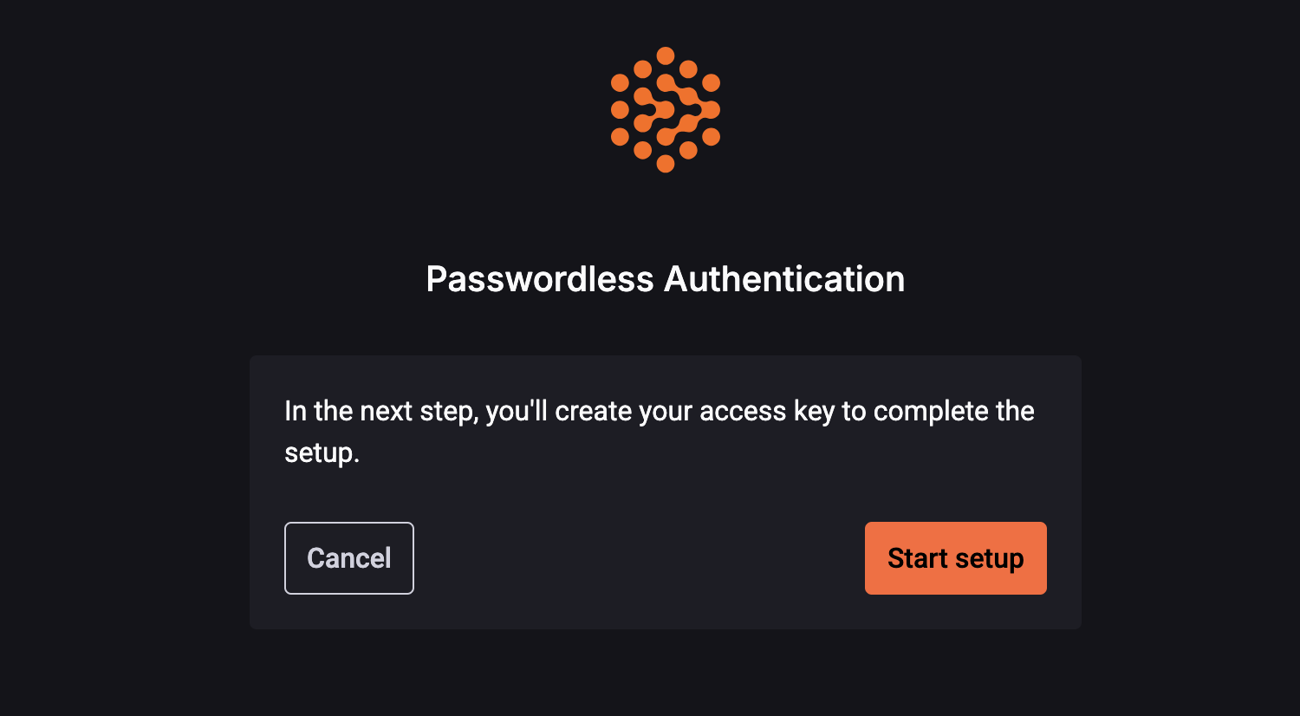Click the access key instruction text
Viewport: 1300px width, 716px height.
click(659, 410)
